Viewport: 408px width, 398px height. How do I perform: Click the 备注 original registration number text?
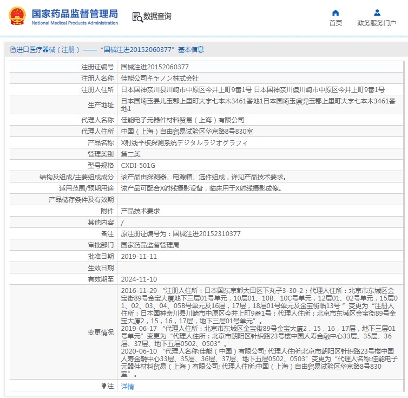click(181, 233)
